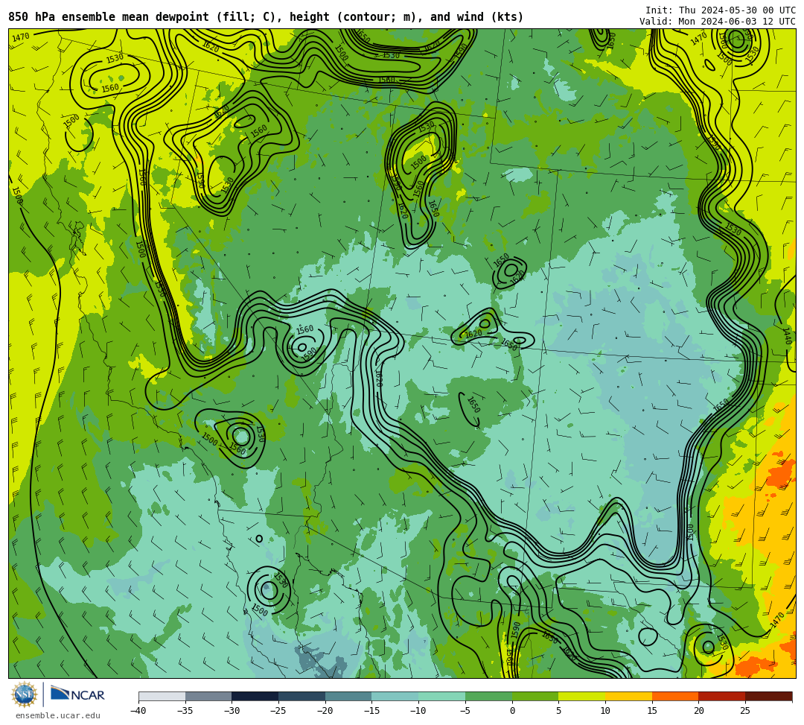Click the 15 to 20 orange swatch
The image size is (804, 725).
675,696
